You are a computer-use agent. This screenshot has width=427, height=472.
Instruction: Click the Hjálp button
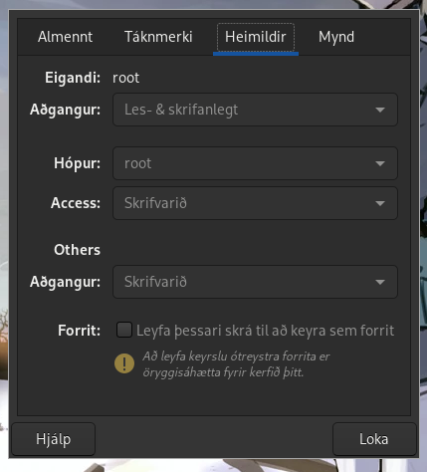pos(54,439)
